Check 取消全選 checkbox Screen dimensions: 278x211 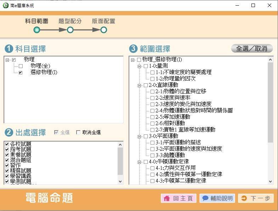point(78,132)
